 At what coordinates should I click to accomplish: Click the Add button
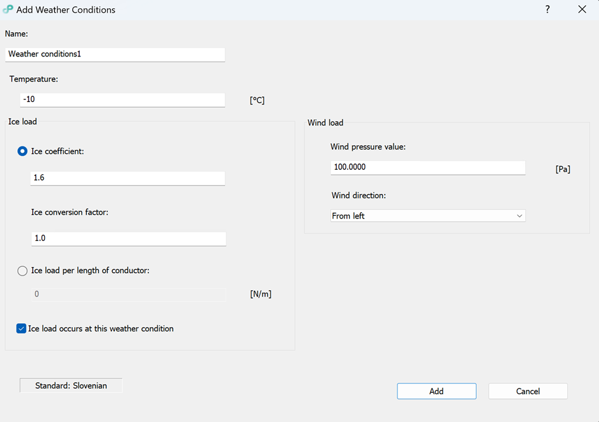[x=436, y=392]
